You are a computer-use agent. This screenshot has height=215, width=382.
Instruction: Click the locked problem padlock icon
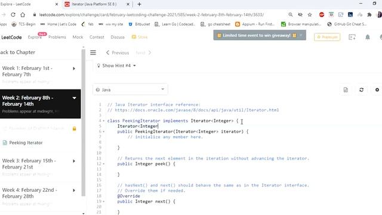pos(74,128)
